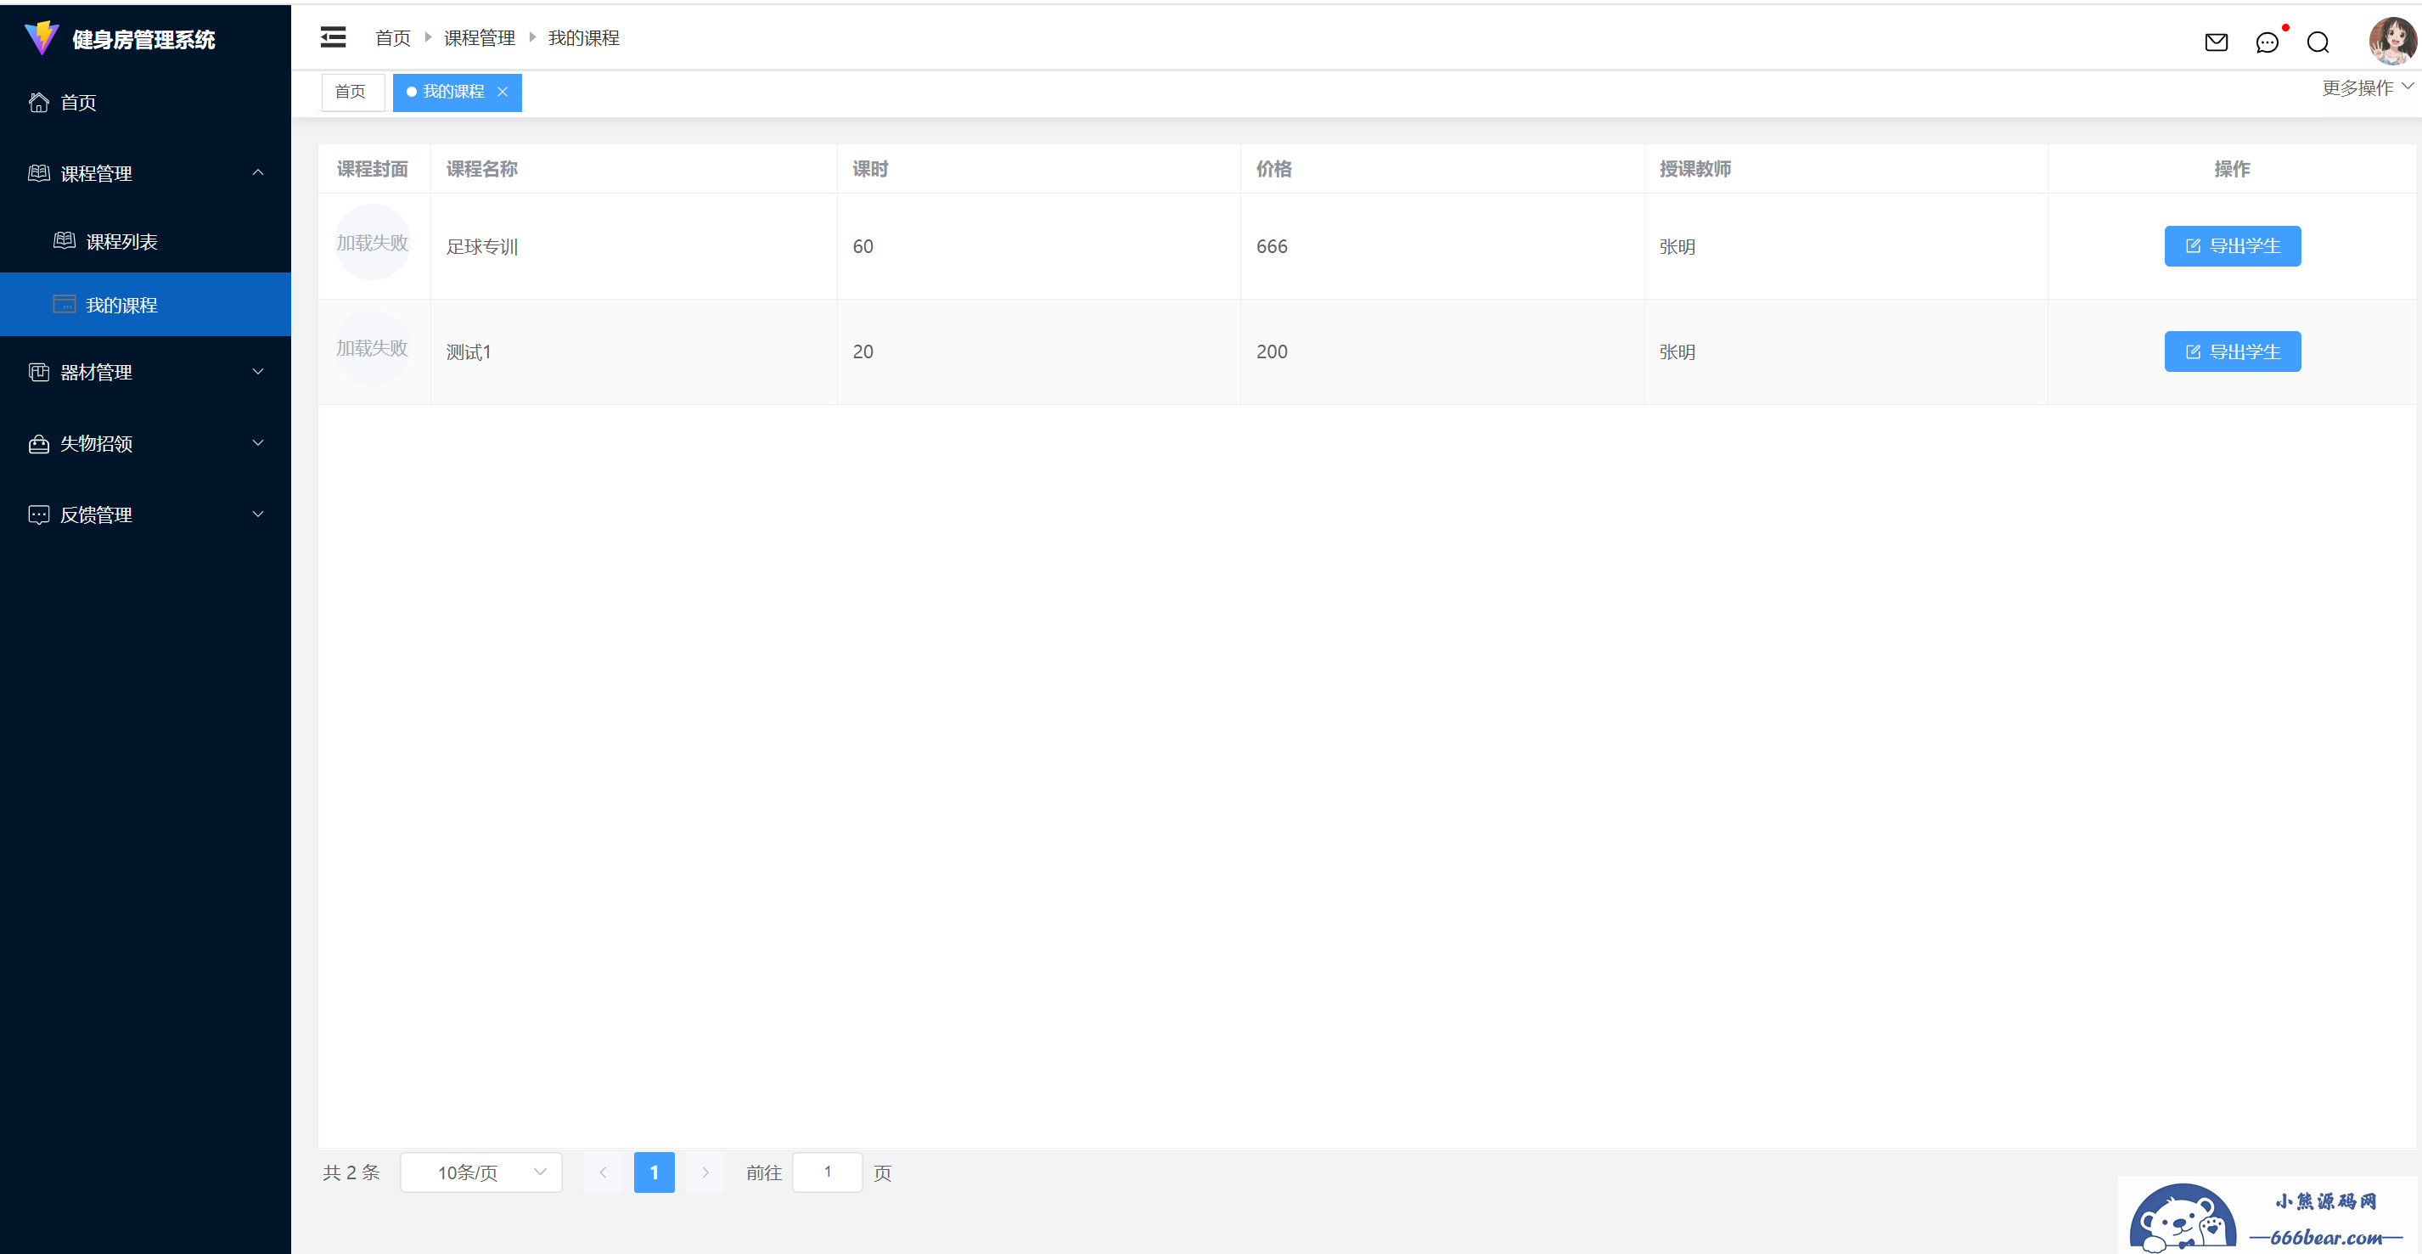Toggle the sidebar collapse hamburger icon

coord(333,37)
